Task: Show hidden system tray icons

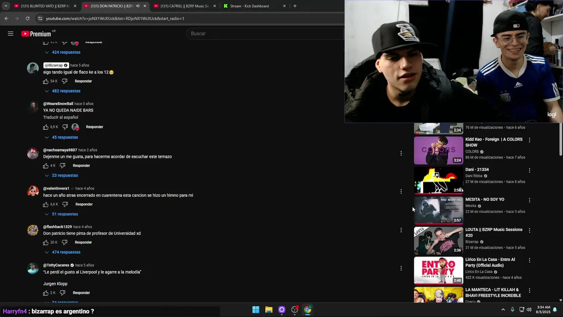Action: 503,310
